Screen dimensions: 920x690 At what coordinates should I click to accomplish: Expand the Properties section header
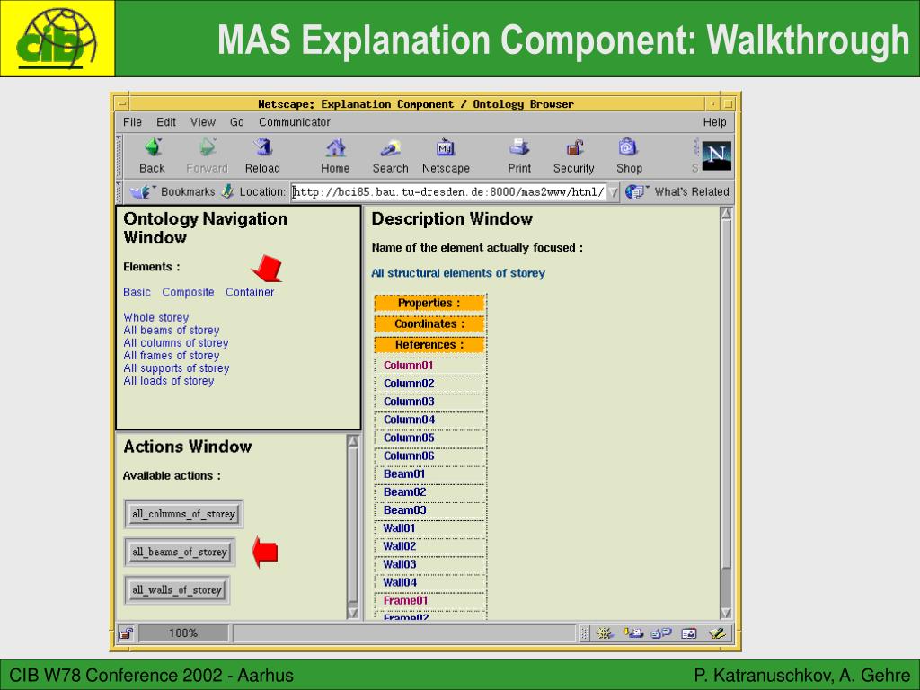429,303
